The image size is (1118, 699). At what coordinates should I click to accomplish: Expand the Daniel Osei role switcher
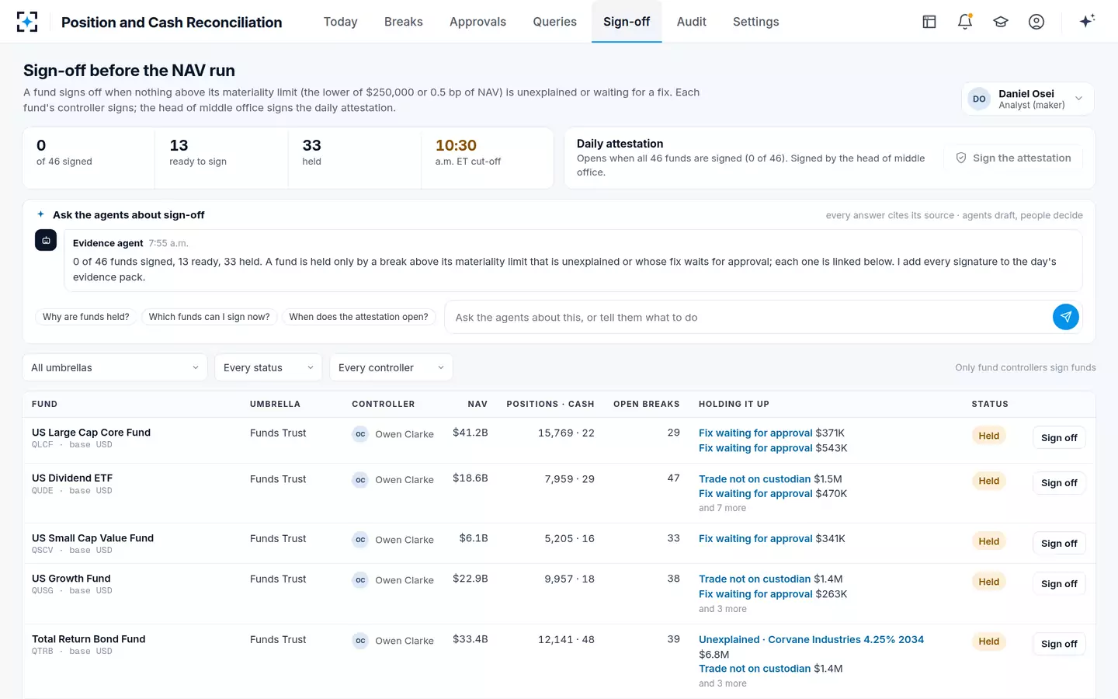click(x=1028, y=99)
